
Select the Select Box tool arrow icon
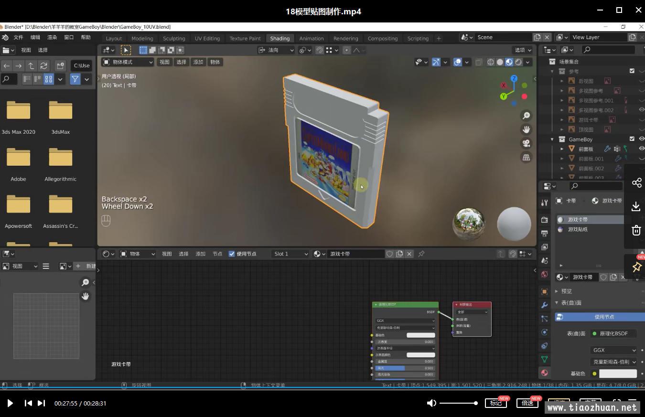(x=126, y=50)
